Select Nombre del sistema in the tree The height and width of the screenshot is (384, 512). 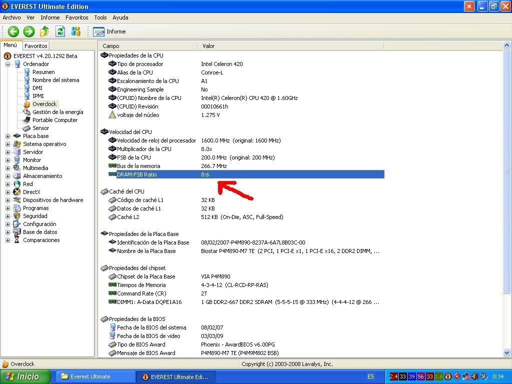pyautogui.click(x=55, y=80)
